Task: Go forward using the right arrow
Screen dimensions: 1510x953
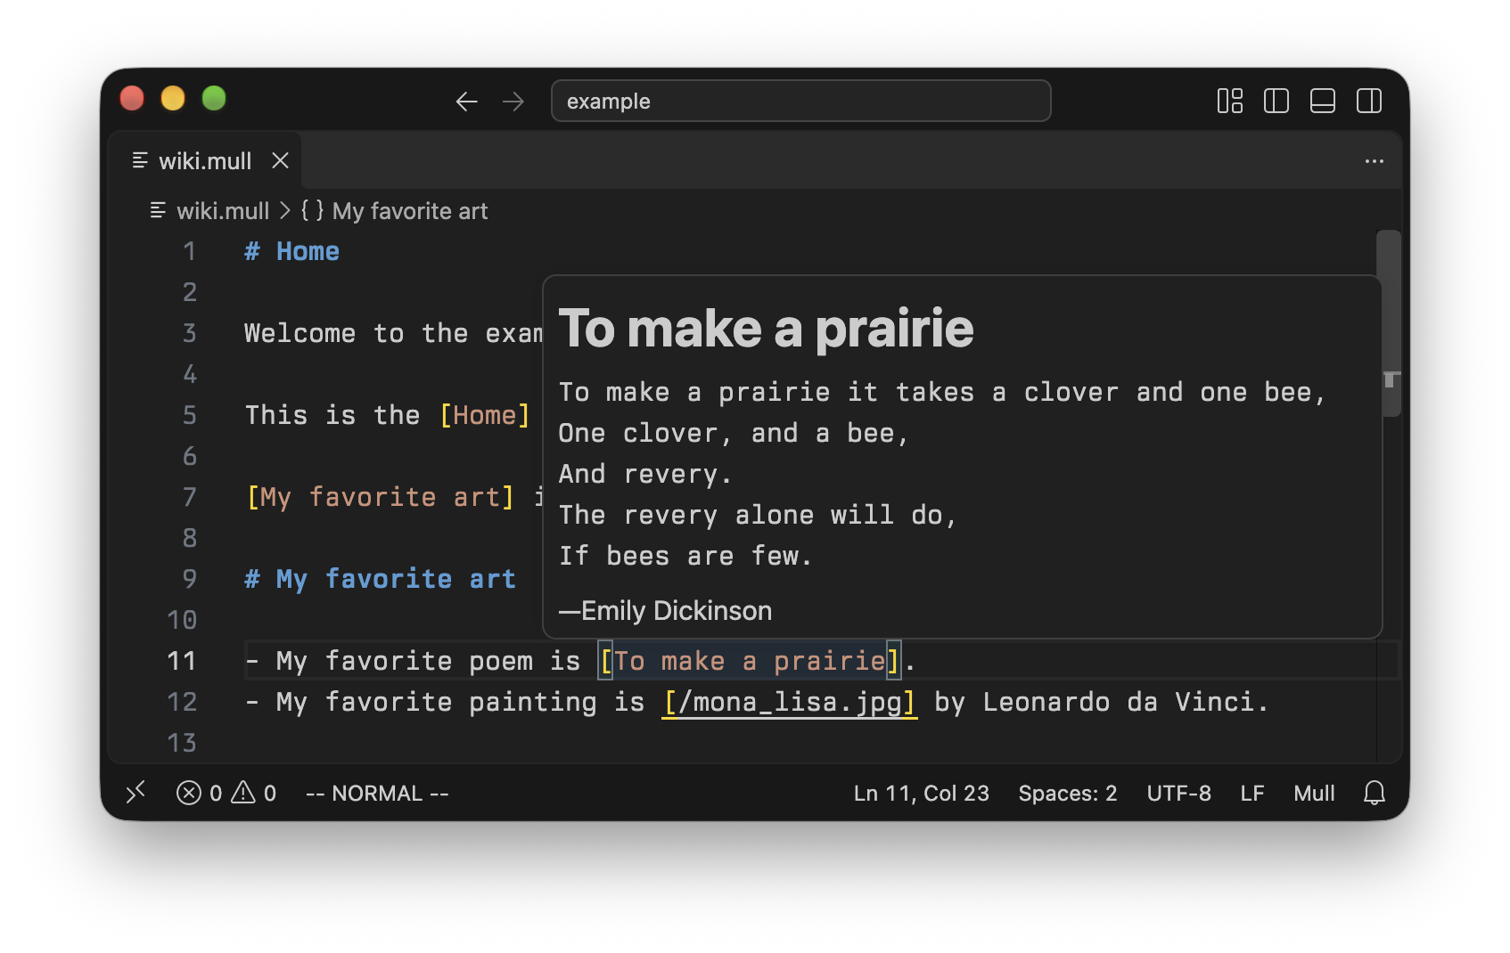Action: 513,102
